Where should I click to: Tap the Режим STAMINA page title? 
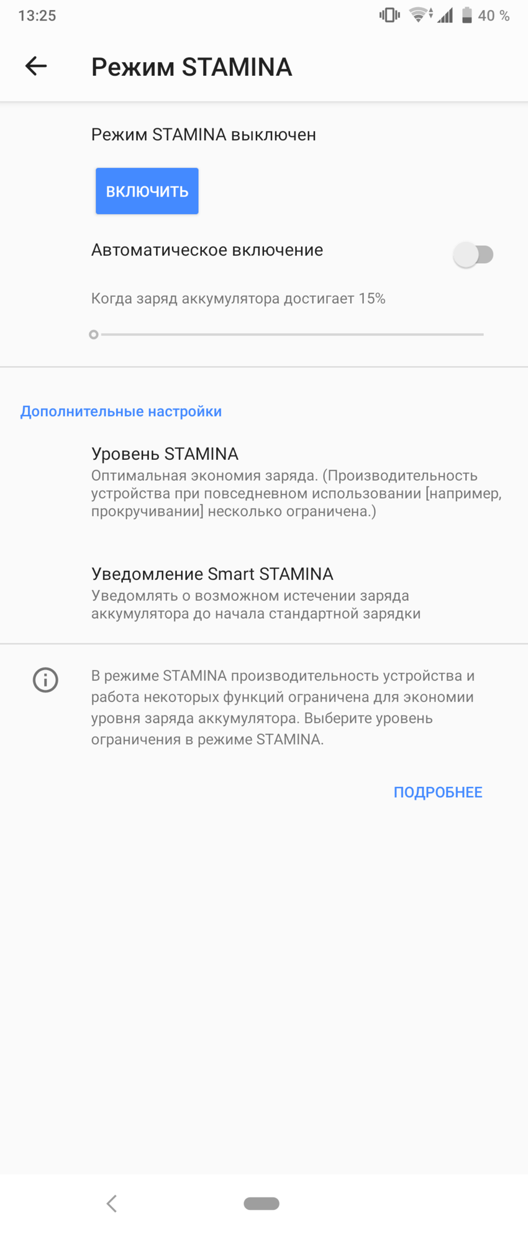point(191,67)
